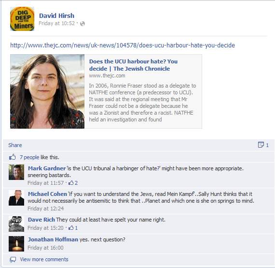The height and width of the screenshot is (268, 275).
Task: Click the Share link
Action: pos(15,145)
